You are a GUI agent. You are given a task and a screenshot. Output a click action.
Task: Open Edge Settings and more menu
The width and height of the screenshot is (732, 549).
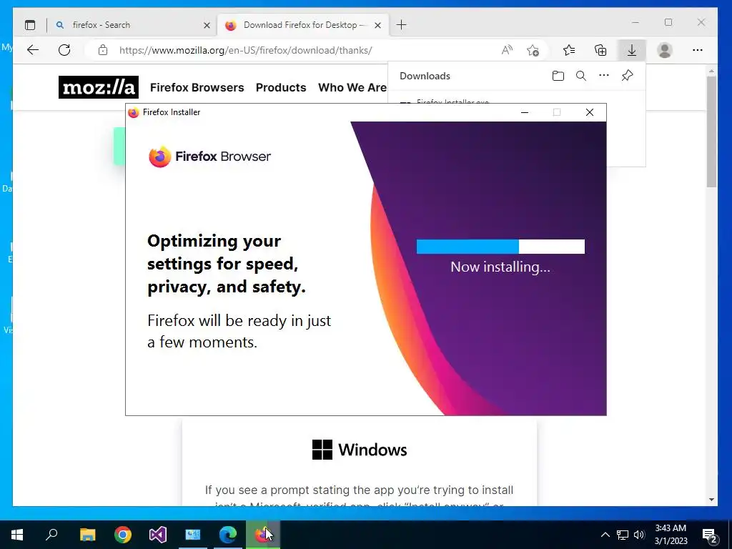coord(698,50)
